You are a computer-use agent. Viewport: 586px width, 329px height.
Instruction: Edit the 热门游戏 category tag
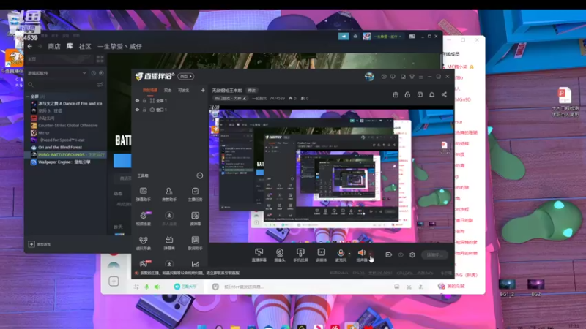tap(230, 99)
